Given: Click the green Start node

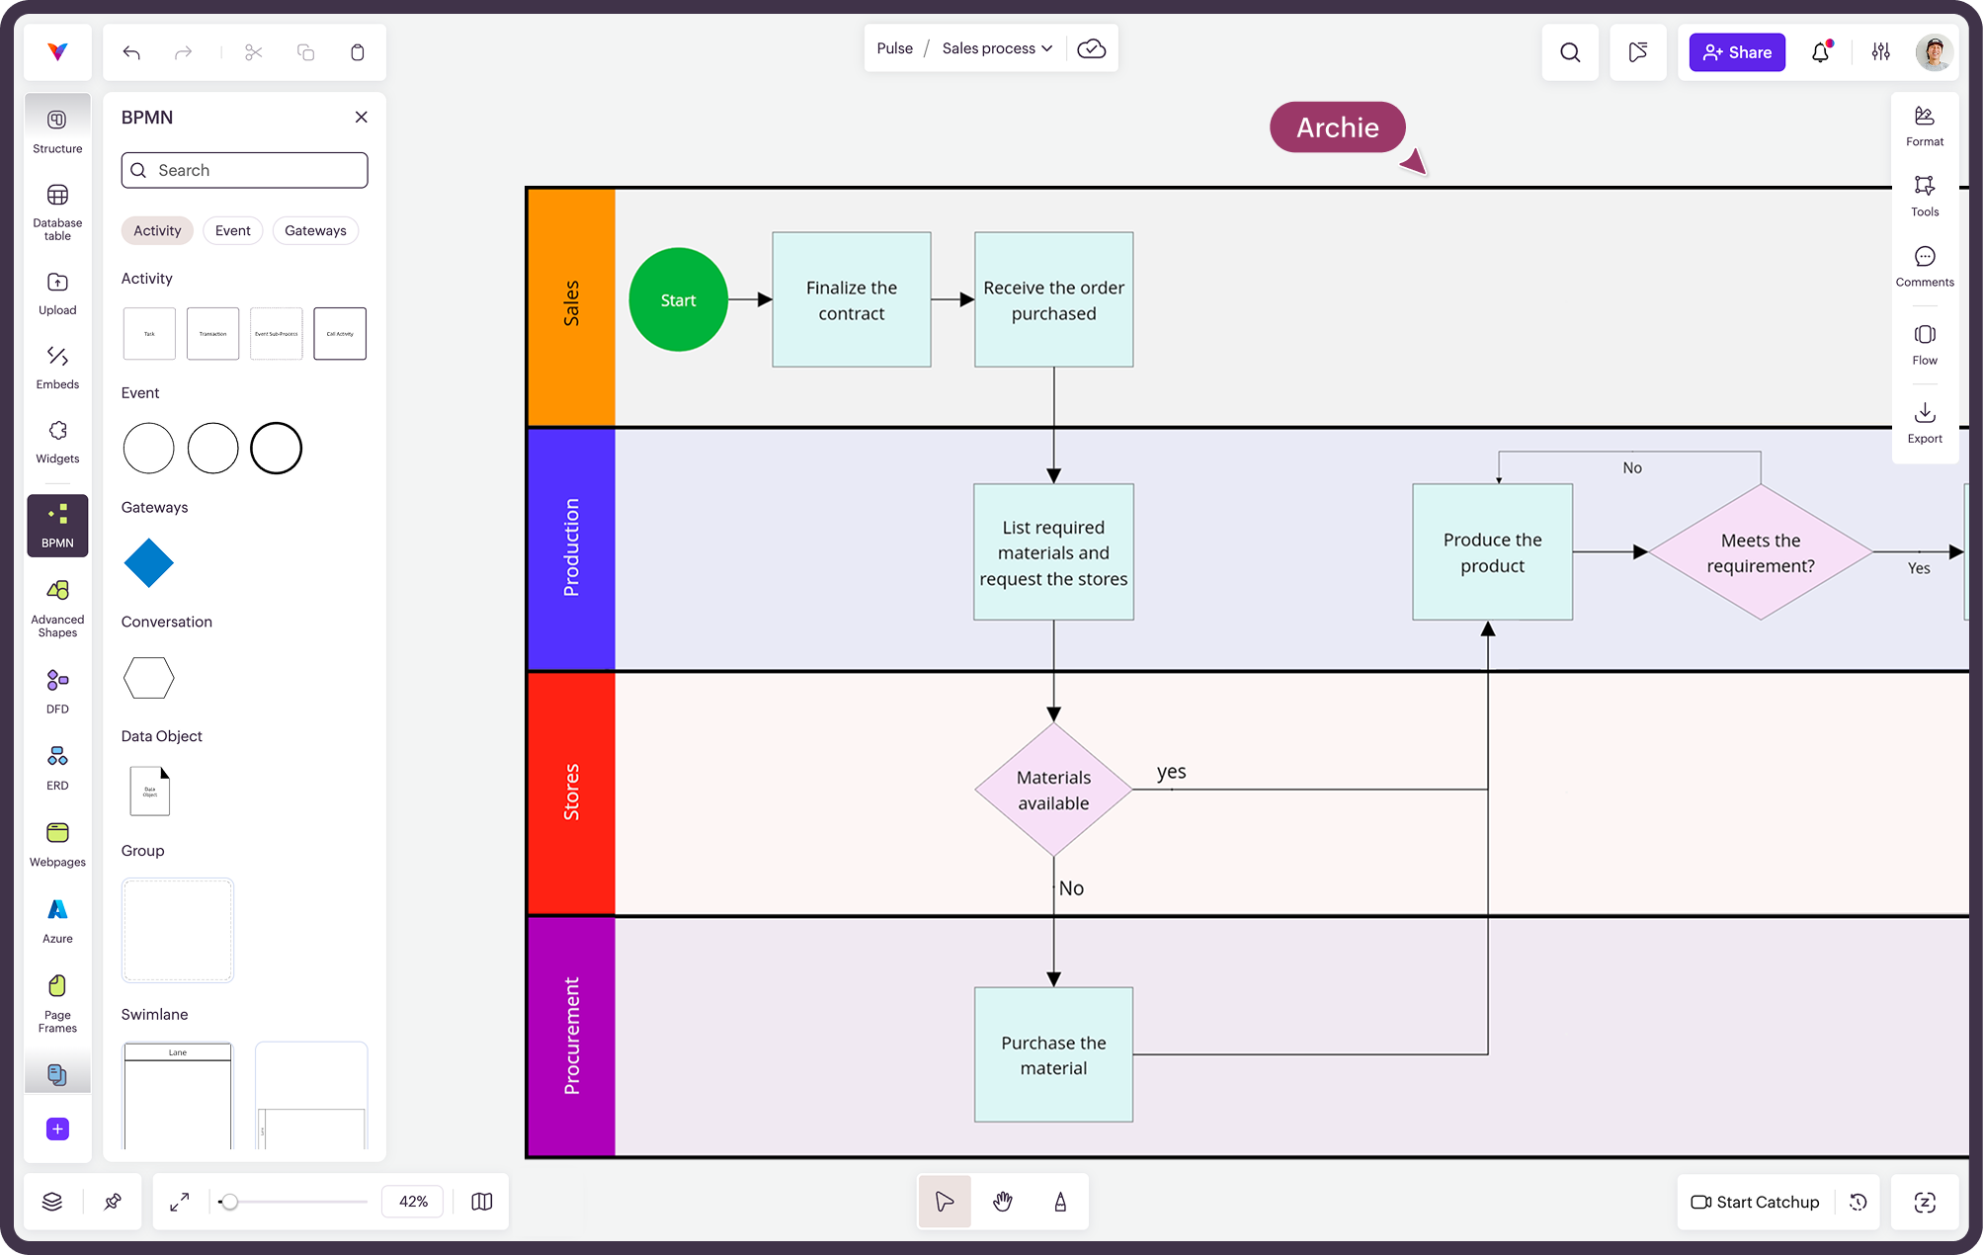Looking at the screenshot, I should click(x=678, y=299).
